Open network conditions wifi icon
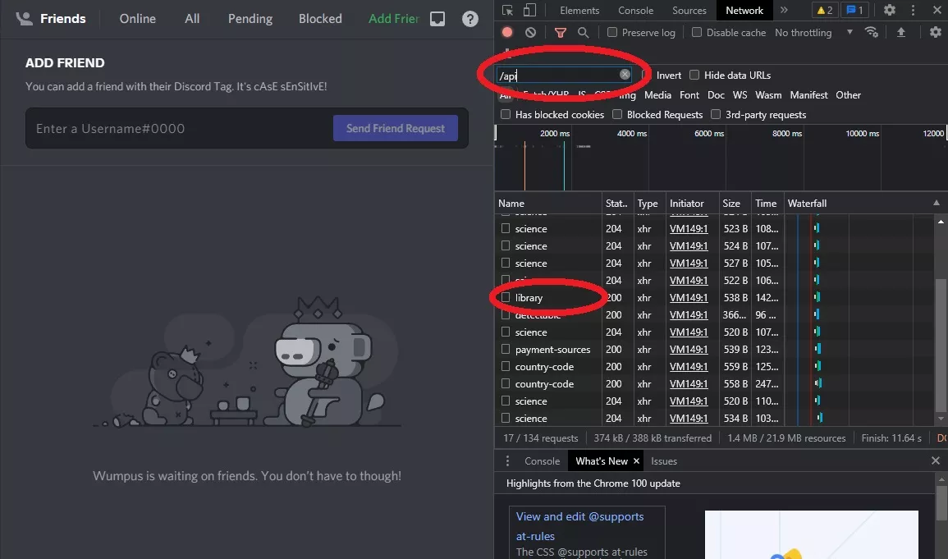The image size is (948, 559). (871, 32)
